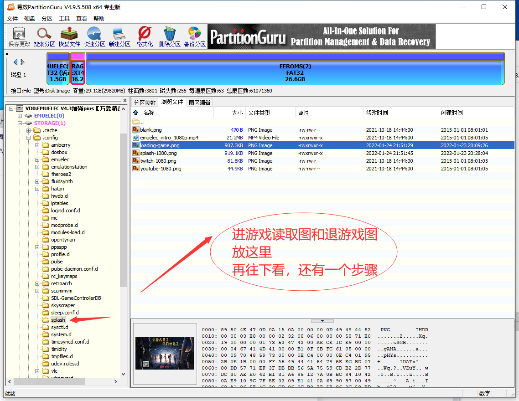The image size is (519, 401).
Task: Switch to the 浏览文件 tab
Action: [x=172, y=102]
